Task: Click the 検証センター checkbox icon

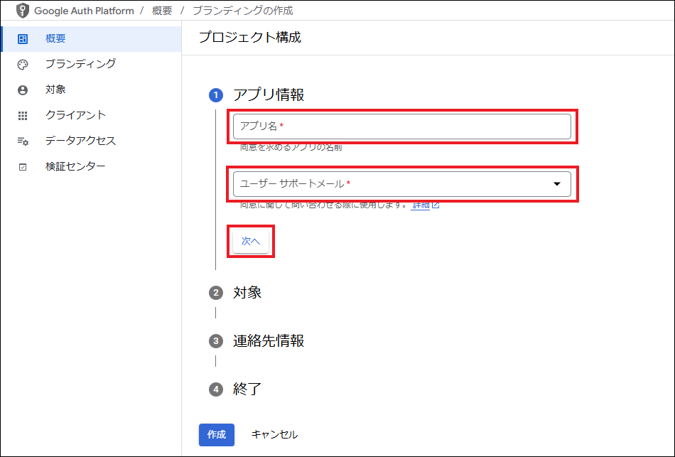Action: [23, 166]
